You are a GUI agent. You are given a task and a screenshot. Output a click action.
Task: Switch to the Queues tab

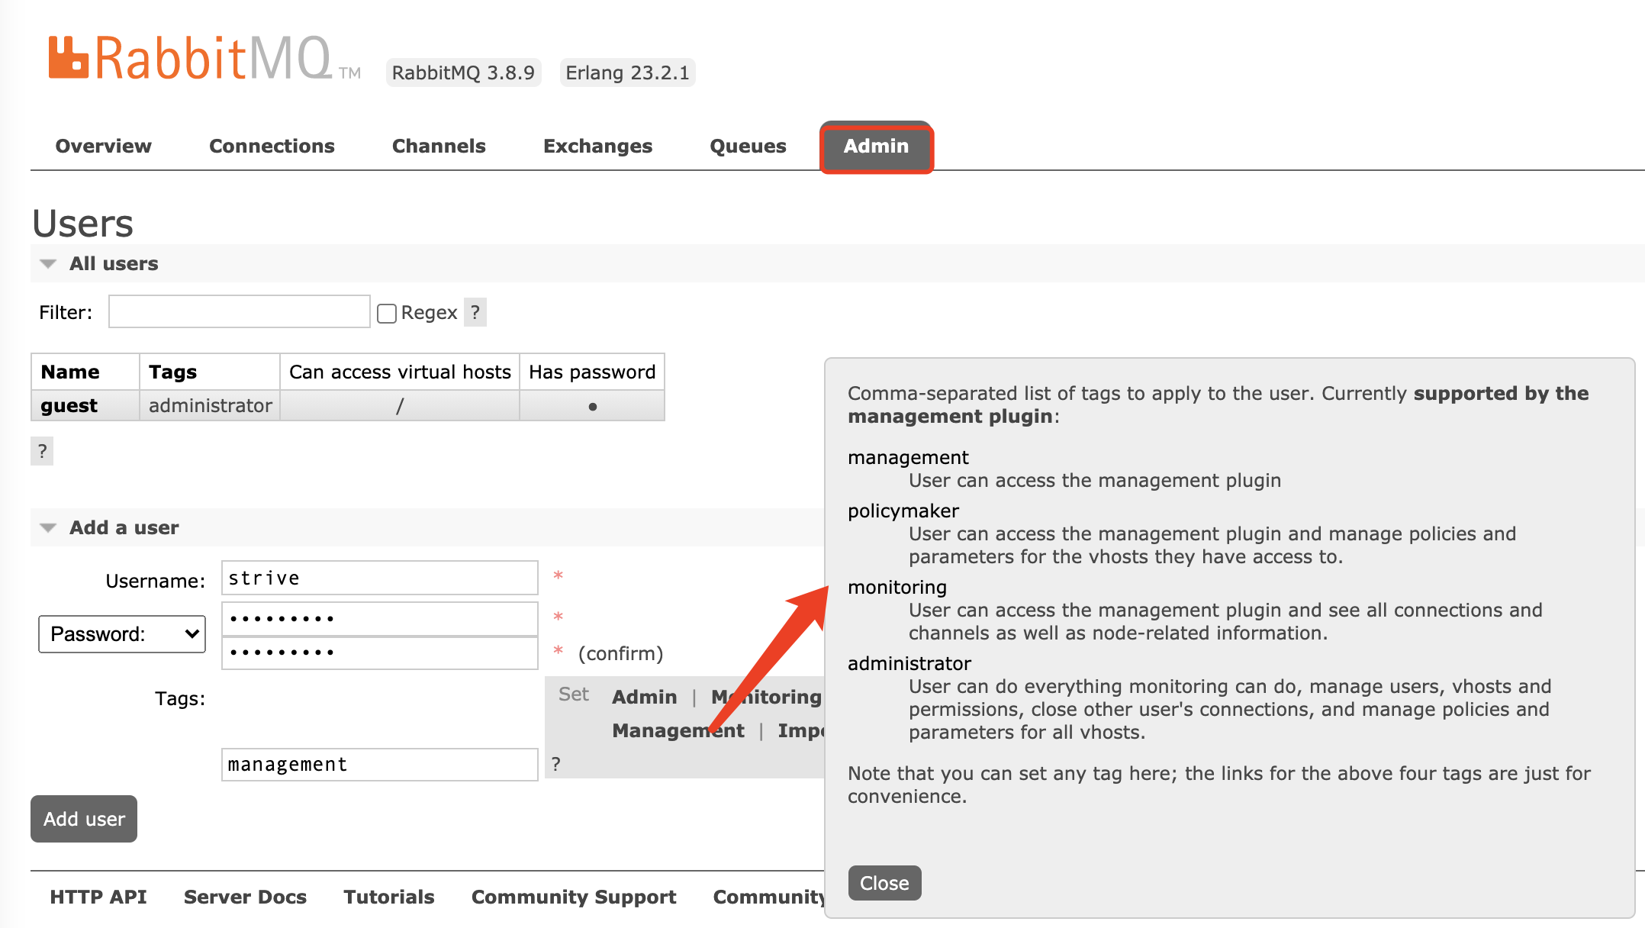point(748,146)
